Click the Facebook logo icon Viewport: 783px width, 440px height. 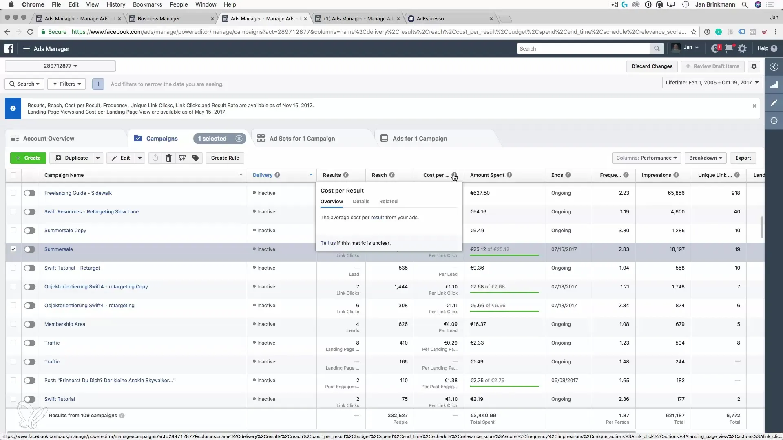pos(9,48)
